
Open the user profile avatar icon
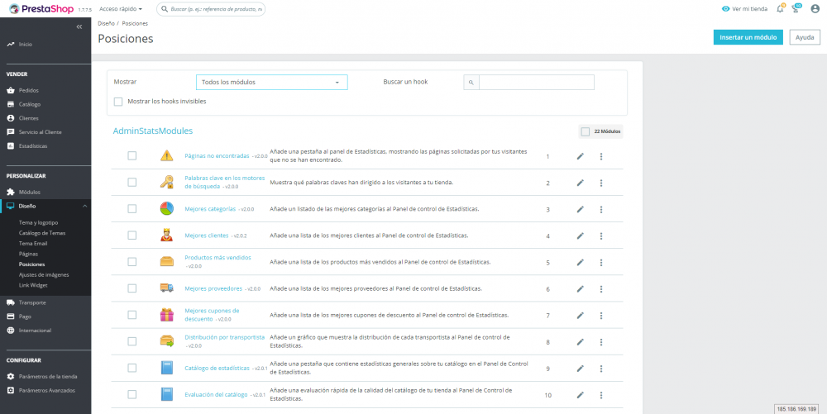(x=815, y=8)
